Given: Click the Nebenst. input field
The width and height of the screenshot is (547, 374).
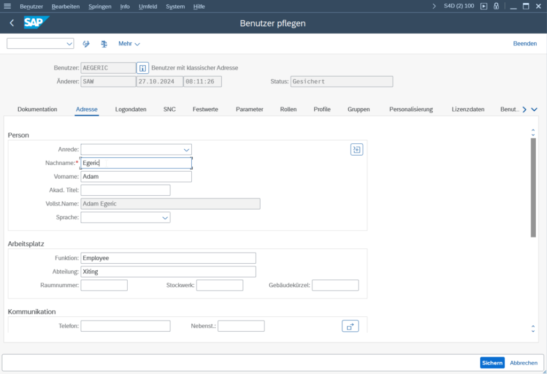Looking at the screenshot, I should 241,326.
